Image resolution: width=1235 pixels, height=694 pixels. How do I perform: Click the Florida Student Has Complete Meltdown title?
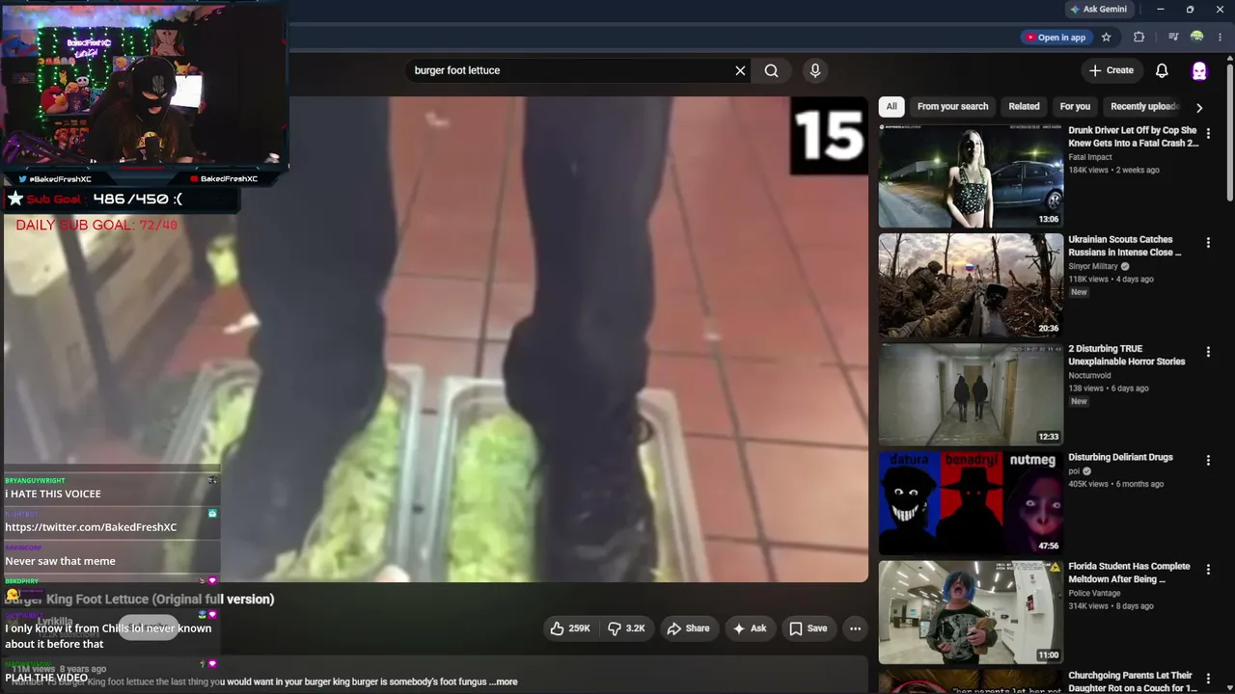pyautogui.click(x=1129, y=573)
